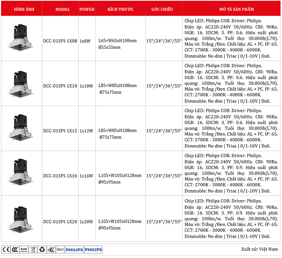Select the DCC-01SPI-1X16 product image
Viewport: 282px width, 258px height.
21,172
